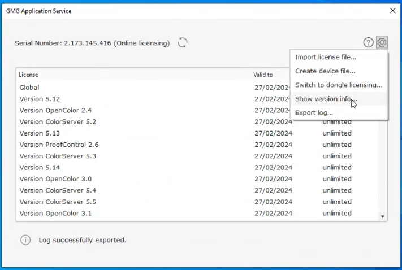Image resolution: width=402 pixels, height=270 pixels.
Task: Select Version ColorServer 5.5 row
Action: (x=197, y=202)
